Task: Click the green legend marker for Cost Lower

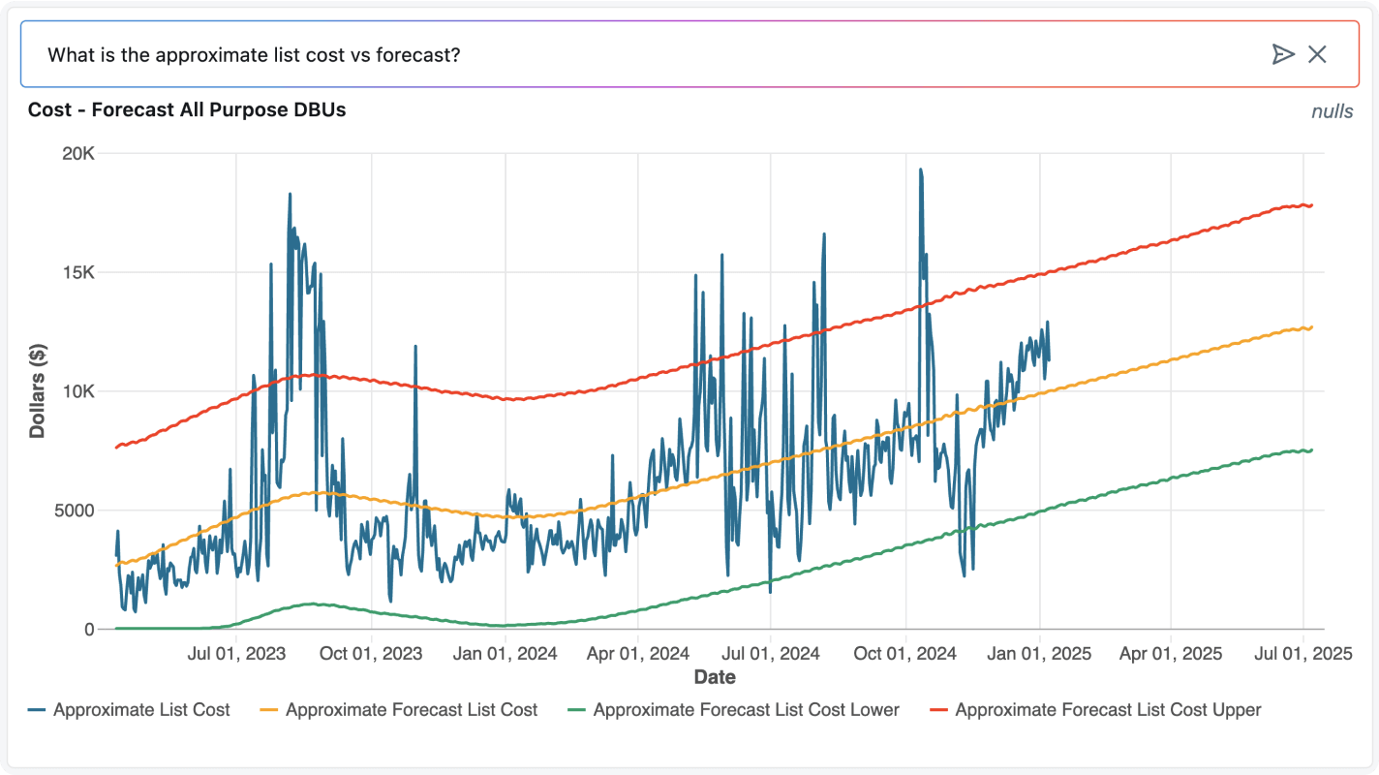Action: tap(578, 710)
